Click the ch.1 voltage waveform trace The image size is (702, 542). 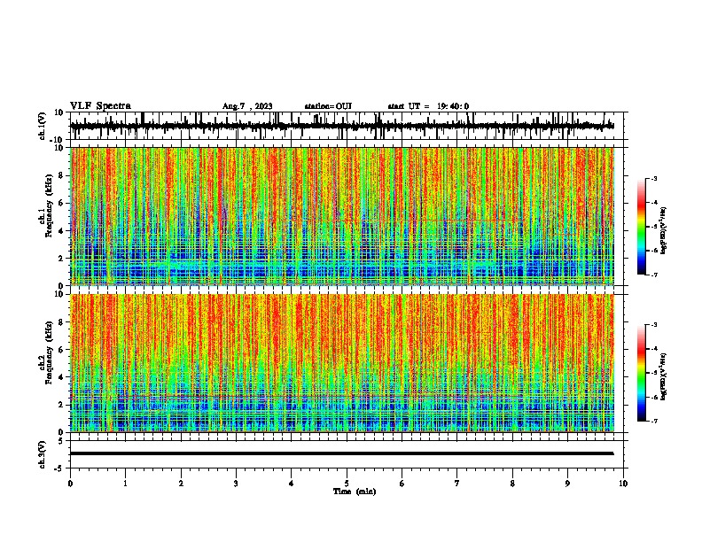pos(341,126)
